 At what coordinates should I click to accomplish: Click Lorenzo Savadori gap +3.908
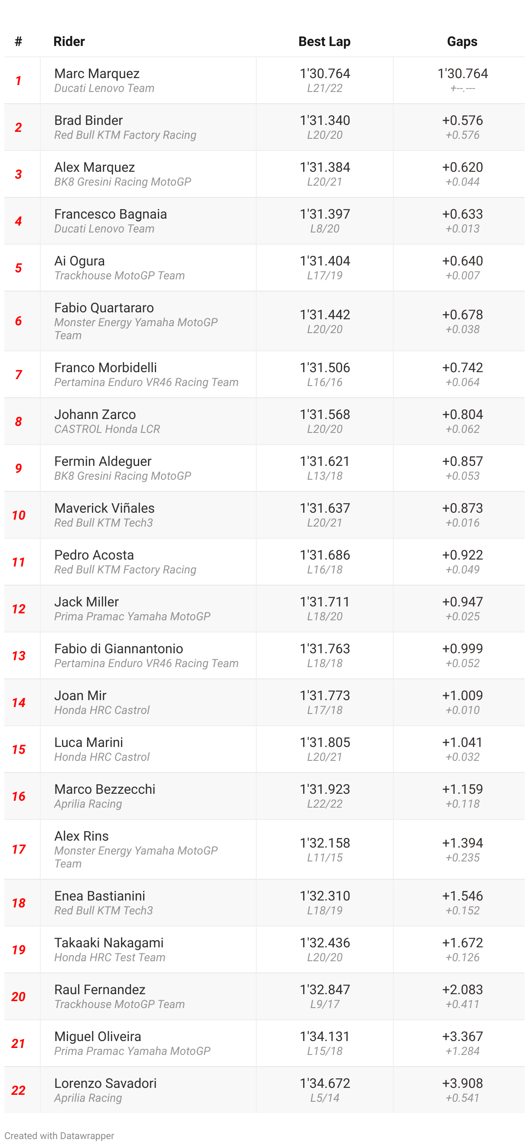click(462, 1083)
